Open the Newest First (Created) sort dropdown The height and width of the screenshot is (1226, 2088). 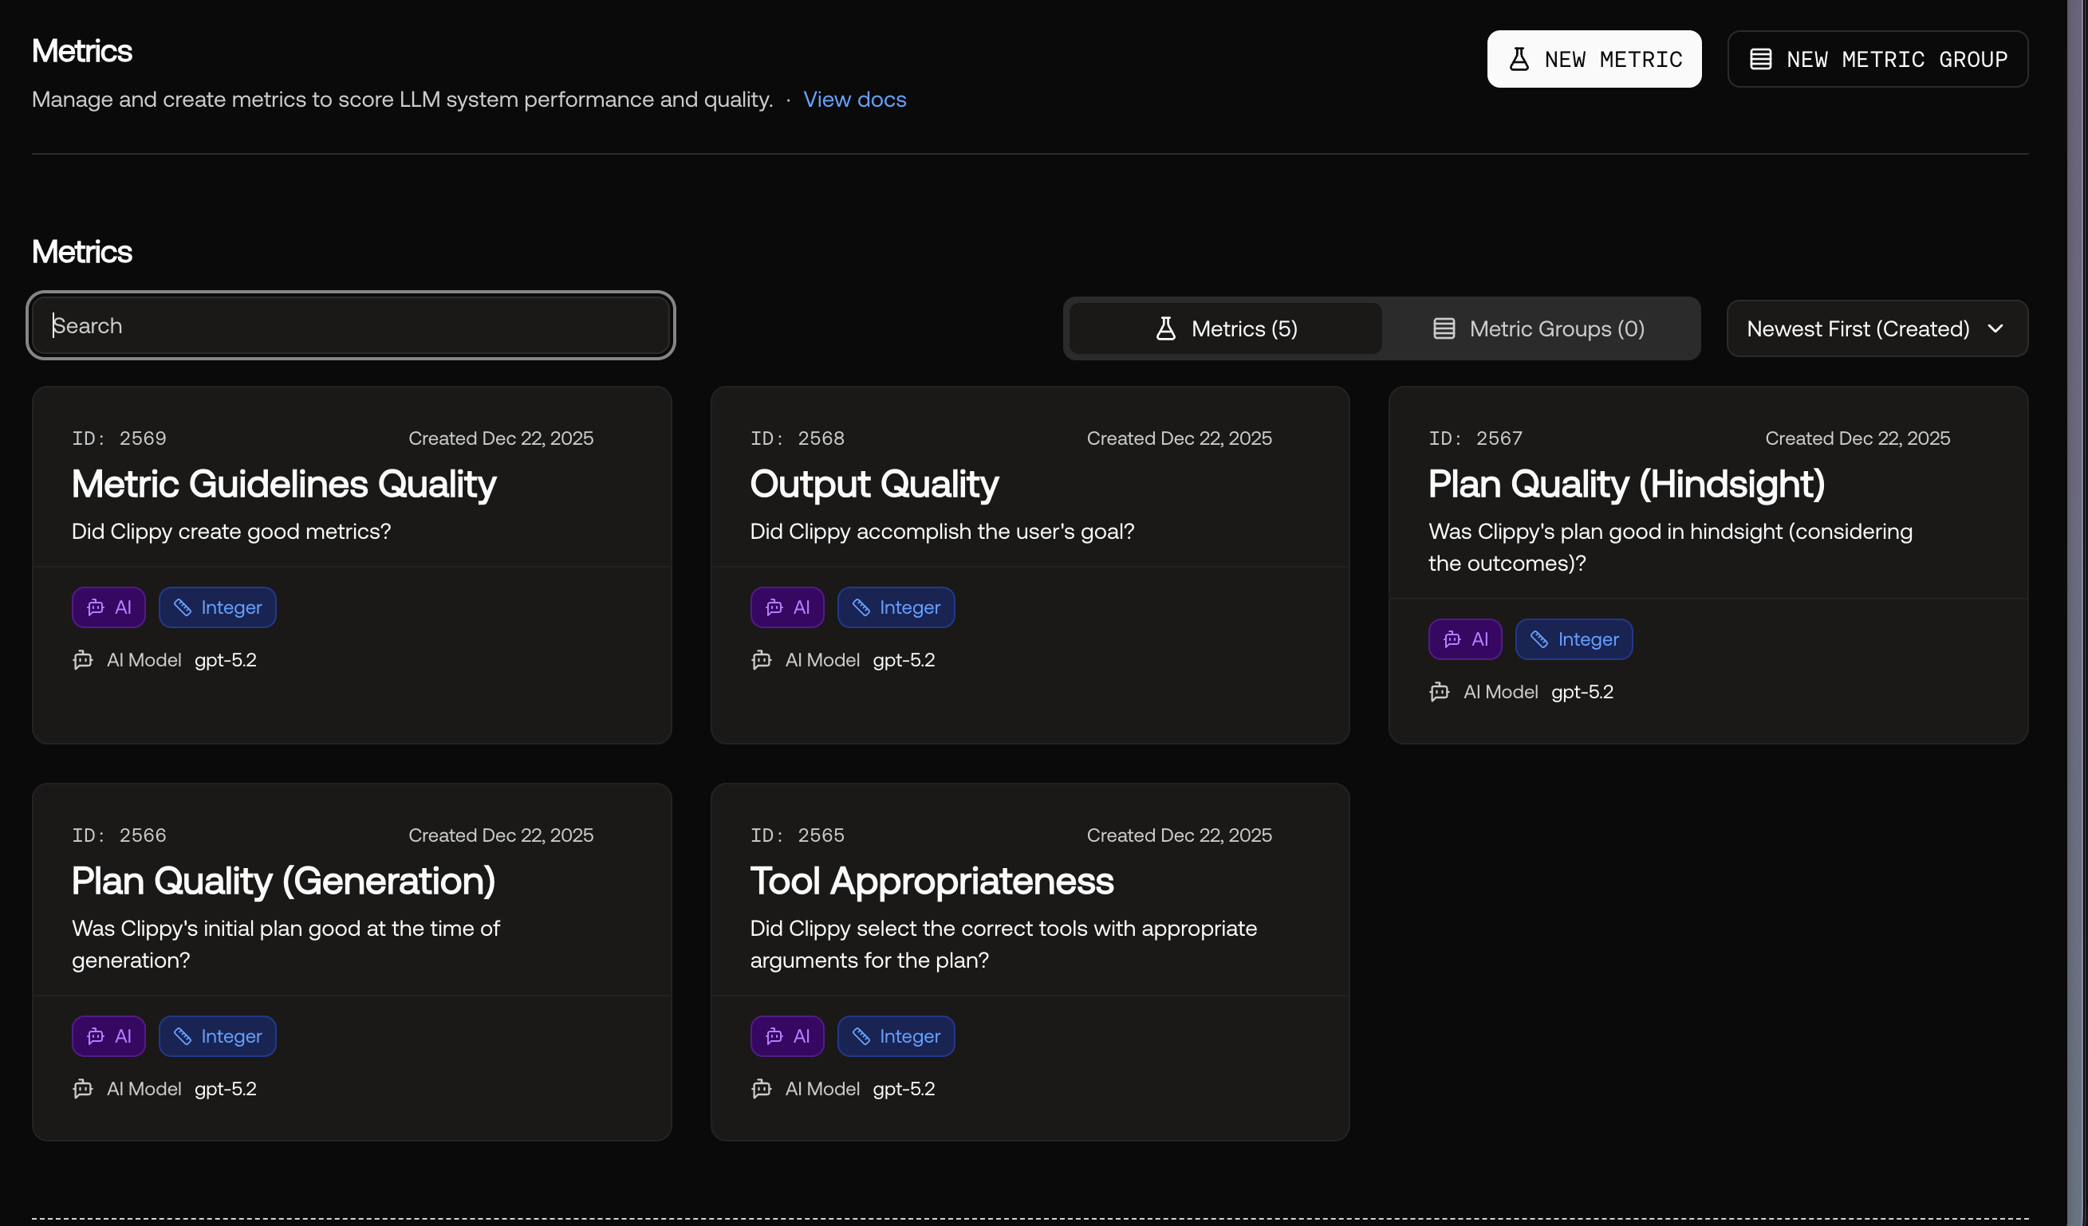[x=1877, y=329]
